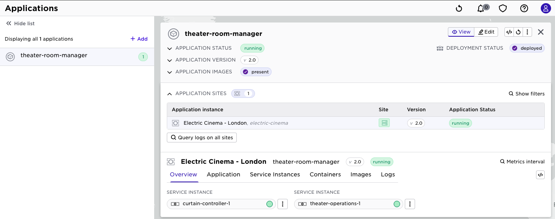This screenshot has width=555, height=219.
Task: Open the Images tab
Action: point(361,174)
